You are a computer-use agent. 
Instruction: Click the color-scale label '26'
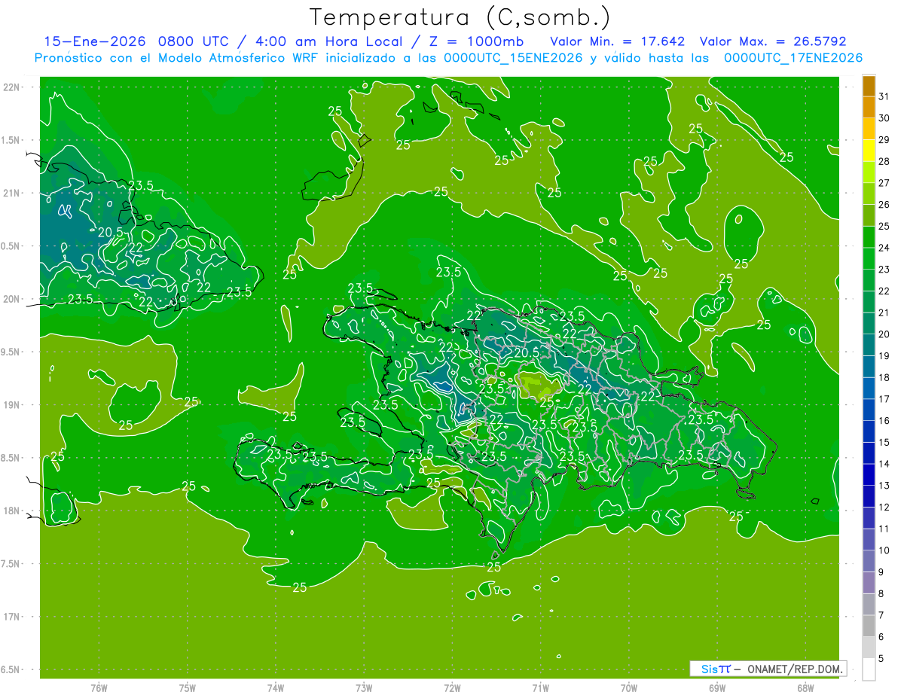tap(884, 205)
